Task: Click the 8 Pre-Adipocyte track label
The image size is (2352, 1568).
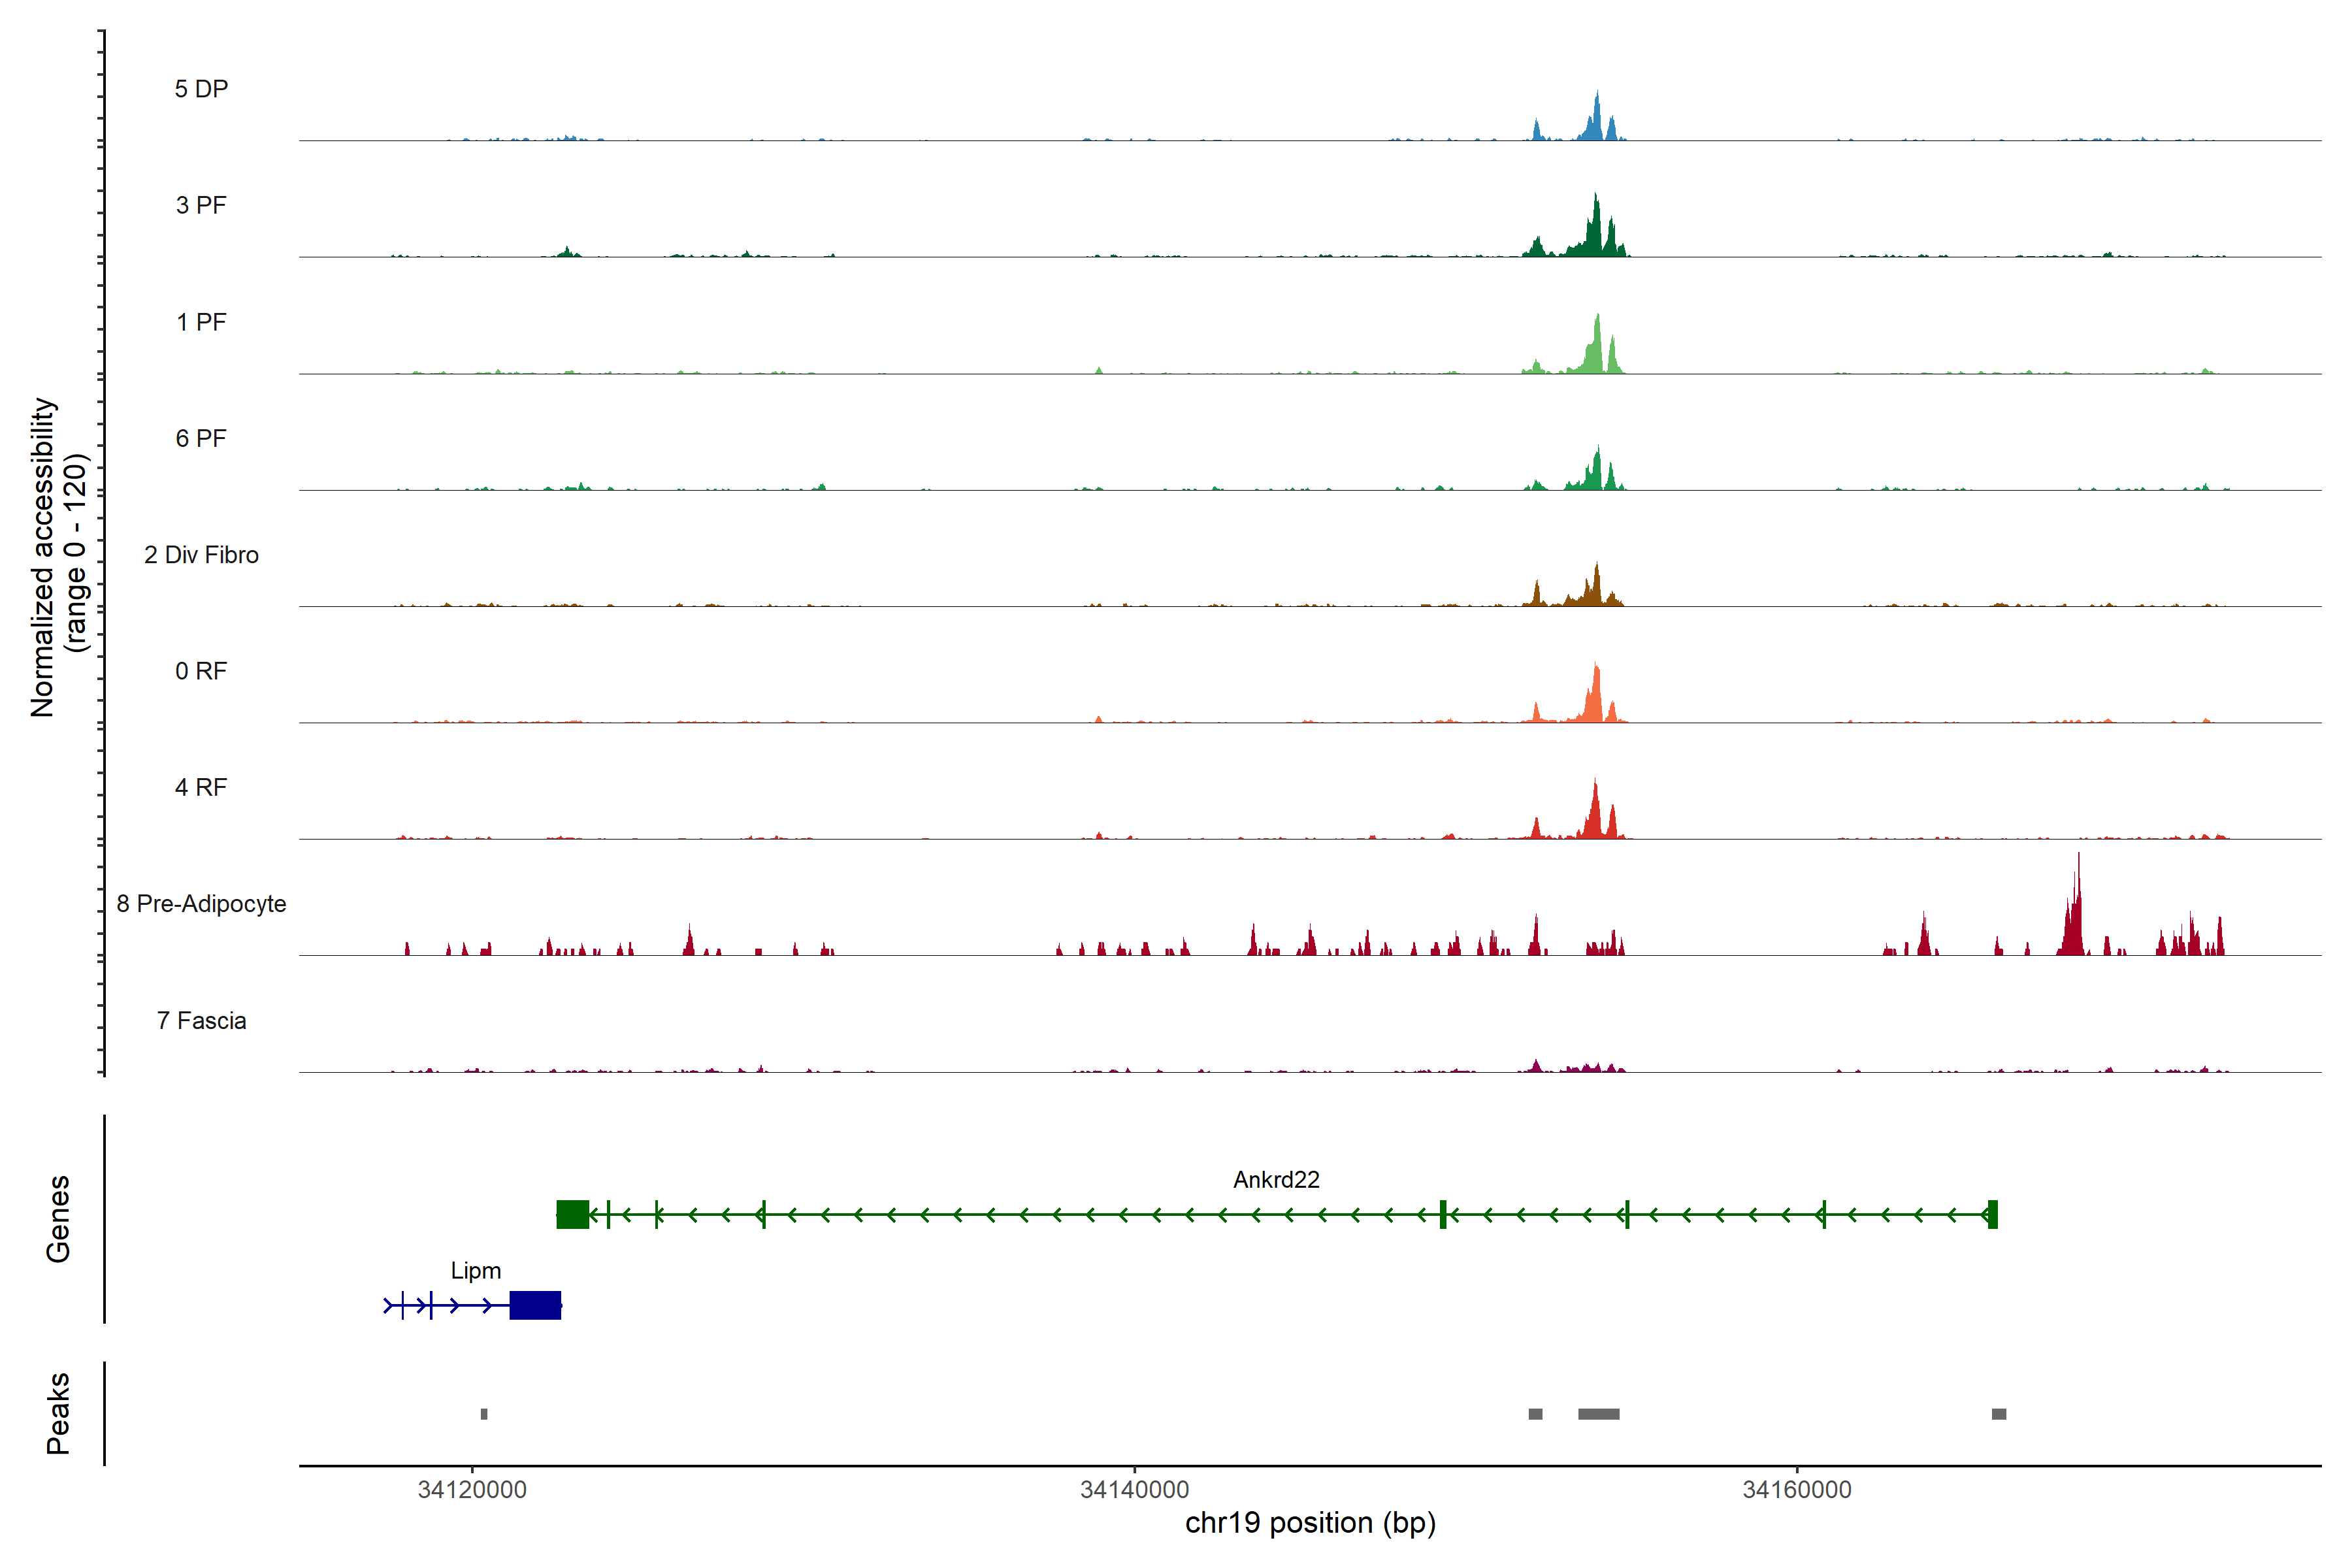Action: tap(201, 904)
